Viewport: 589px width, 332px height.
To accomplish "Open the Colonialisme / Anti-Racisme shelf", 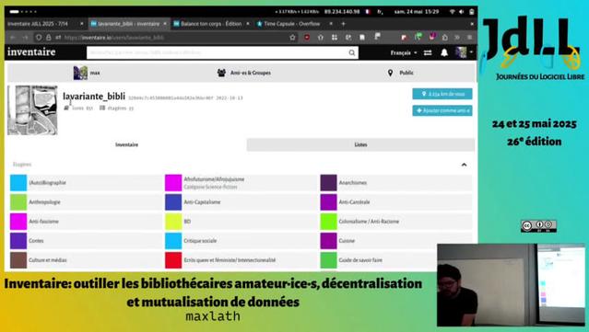I will (396, 222).
